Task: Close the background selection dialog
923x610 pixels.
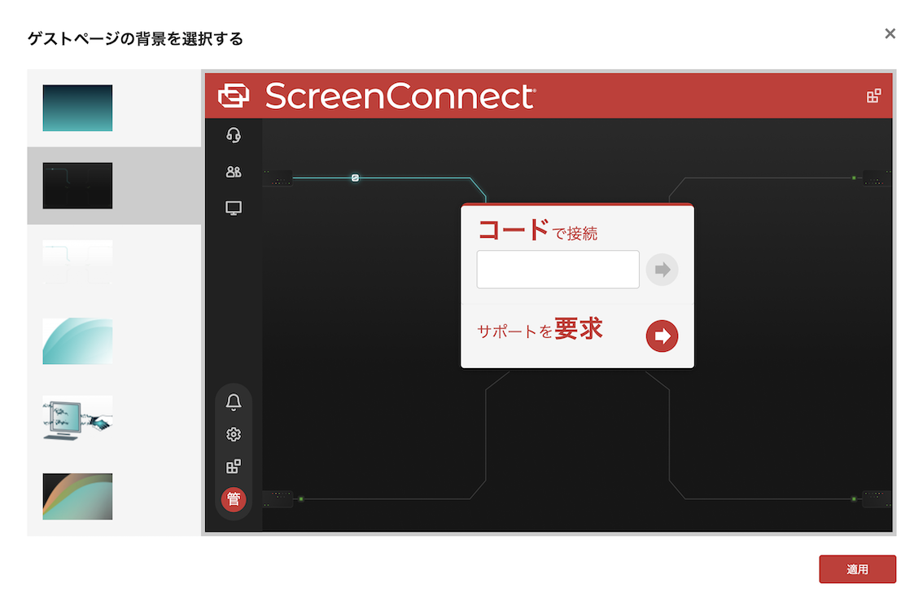Action: click(x=890, y=33)
